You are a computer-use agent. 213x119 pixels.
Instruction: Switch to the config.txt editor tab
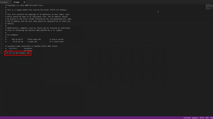(4, 2)
